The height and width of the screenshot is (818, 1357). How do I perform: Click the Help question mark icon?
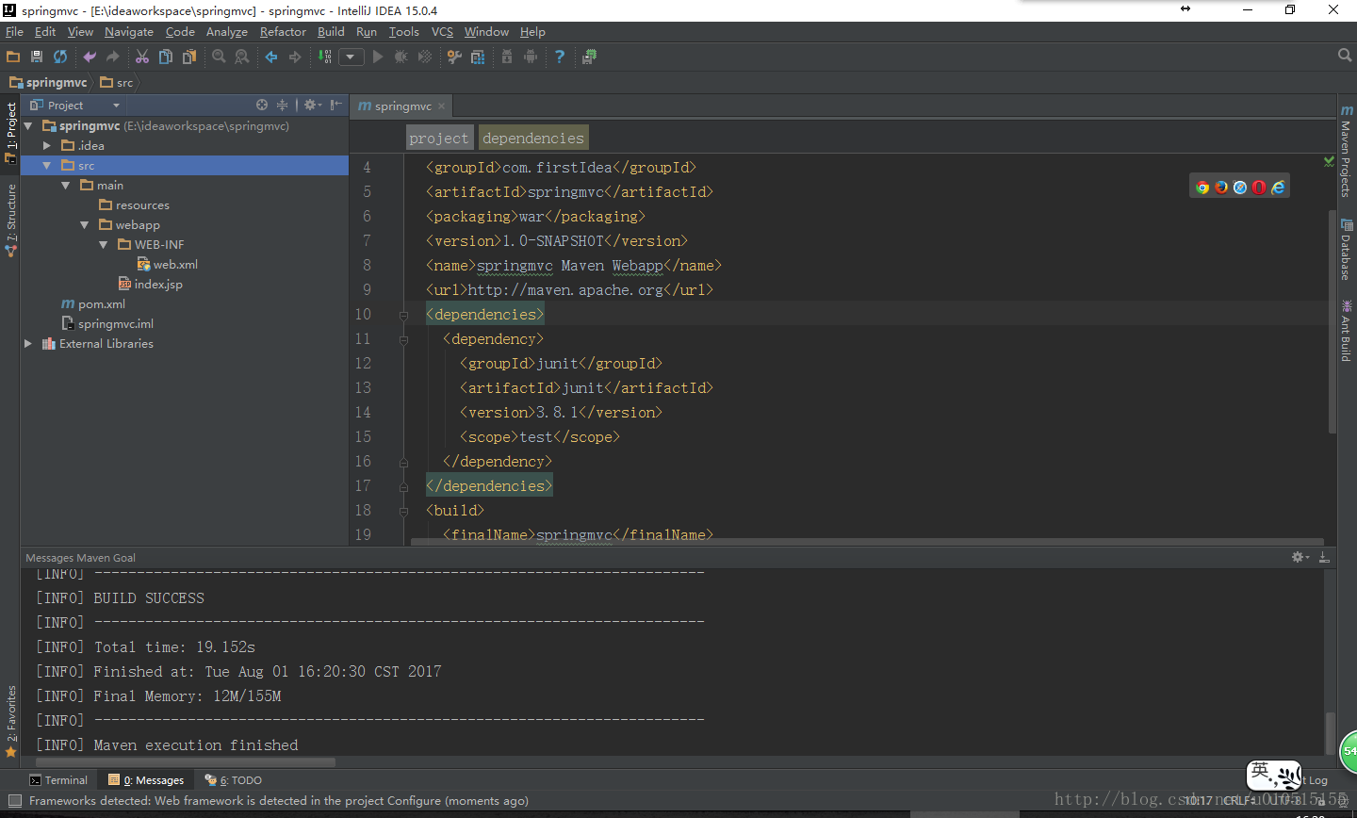click(x=560, y=57)
